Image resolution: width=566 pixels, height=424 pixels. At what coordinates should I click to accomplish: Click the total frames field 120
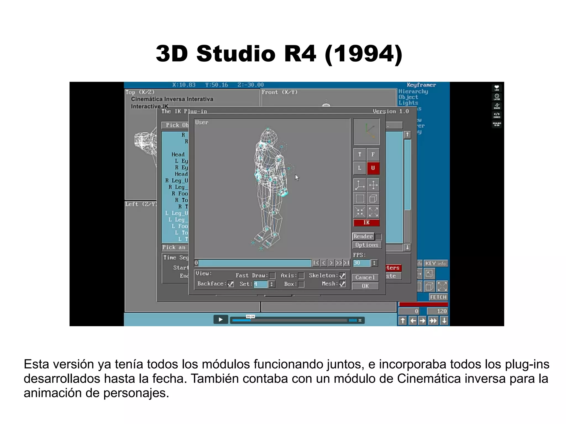click(x=437, y=311)
